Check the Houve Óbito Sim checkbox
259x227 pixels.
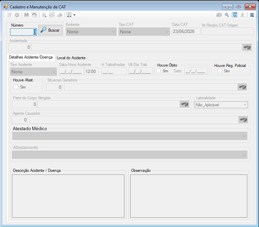[x=159, y=71]
